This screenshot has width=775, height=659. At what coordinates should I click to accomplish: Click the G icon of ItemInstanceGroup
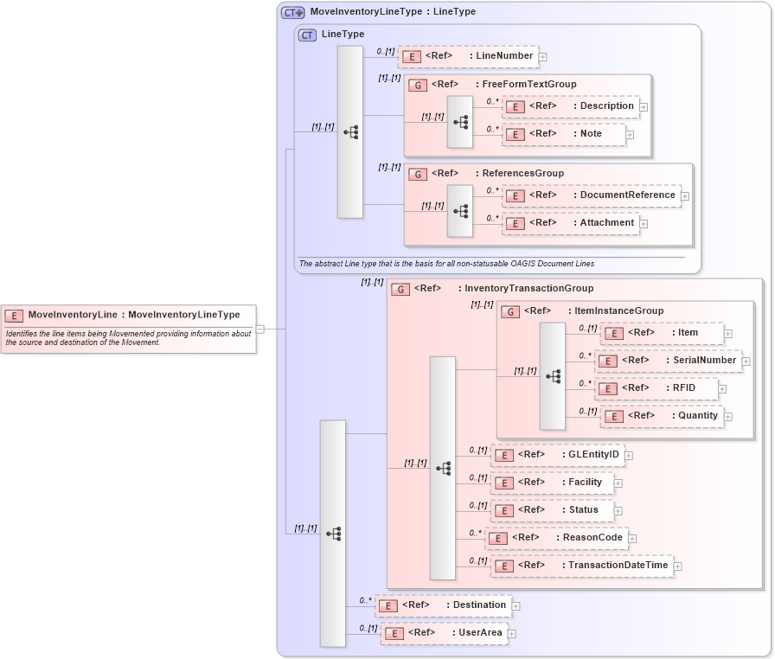510,311
